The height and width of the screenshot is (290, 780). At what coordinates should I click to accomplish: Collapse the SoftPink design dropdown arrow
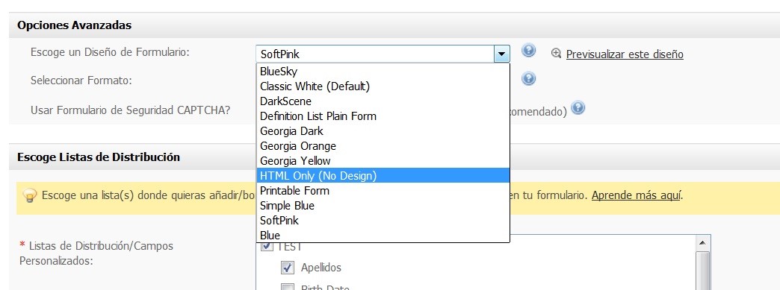click(x=501, y=54)
